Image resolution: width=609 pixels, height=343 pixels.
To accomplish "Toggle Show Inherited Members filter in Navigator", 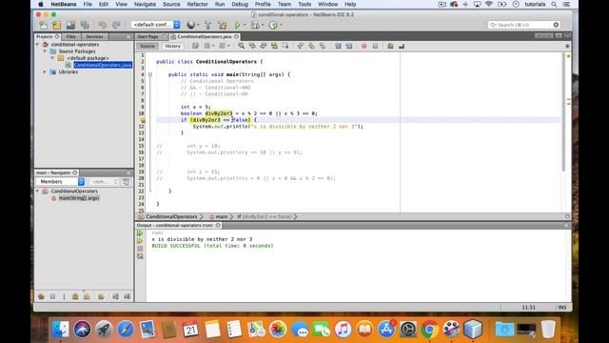I will tap(41, 296).
